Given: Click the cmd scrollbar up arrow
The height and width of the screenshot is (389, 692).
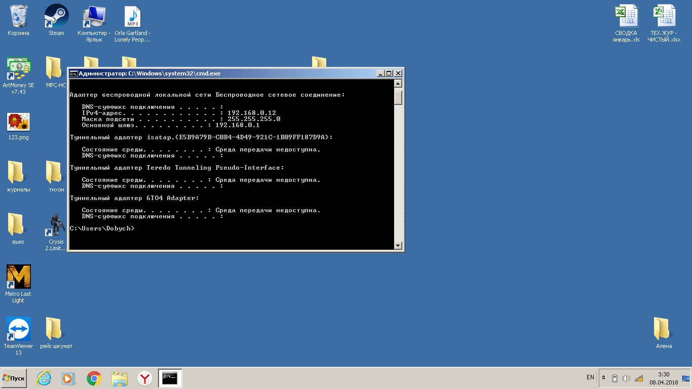Looking at the screenshot, I should [x=398, y=84].
